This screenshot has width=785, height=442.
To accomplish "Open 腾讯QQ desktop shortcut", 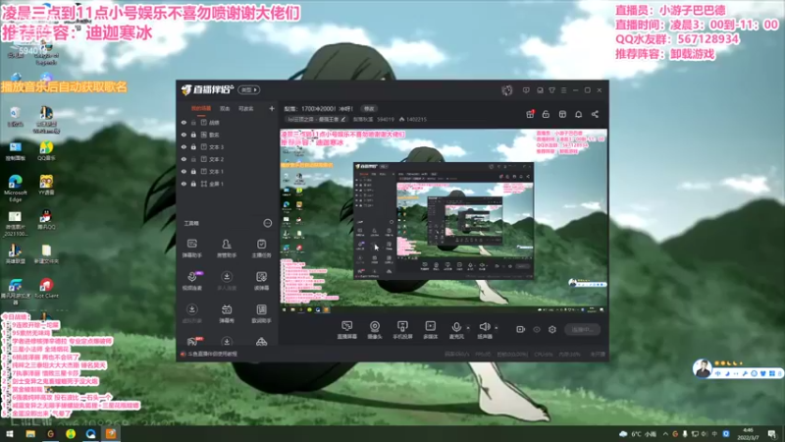I will tap(45, 219).
